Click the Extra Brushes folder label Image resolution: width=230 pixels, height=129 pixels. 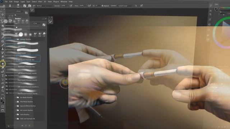click(x=25, y=115)
